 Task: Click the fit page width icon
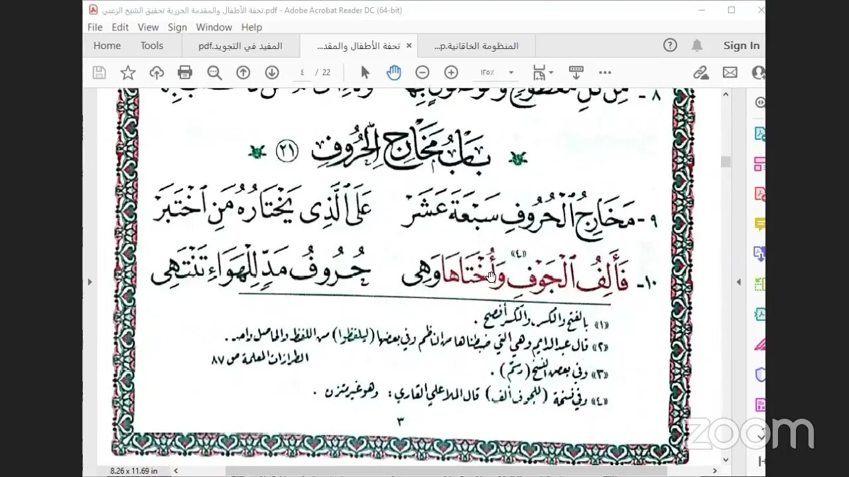(x=539, y=73)
